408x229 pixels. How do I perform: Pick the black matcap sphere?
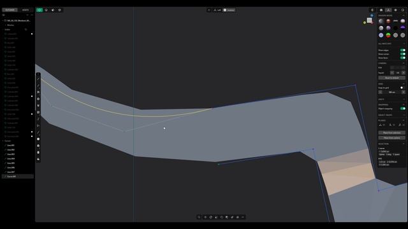point(395,28)
